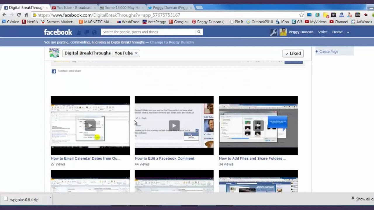
Task: Open iCon bookmark
Action: (282, 22)
